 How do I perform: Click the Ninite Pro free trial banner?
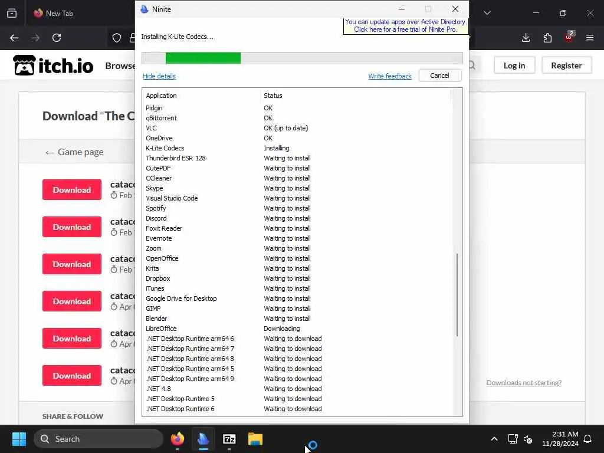tap(406, 26)
